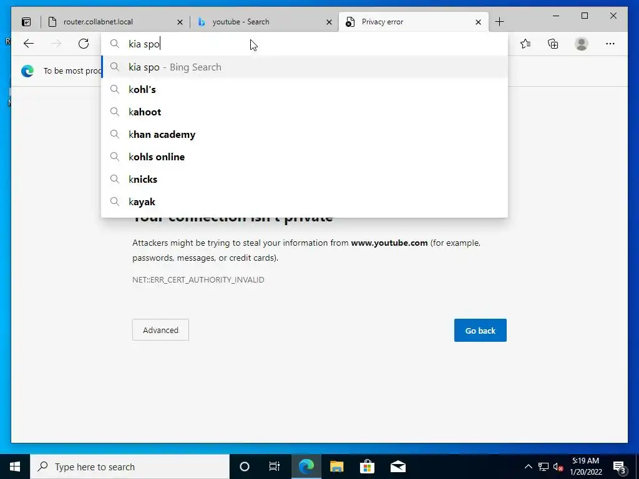This screenshot has width=639, height=479.
Task: Choose kia spo - Bing Search suggestion
Action: (305, 67)
